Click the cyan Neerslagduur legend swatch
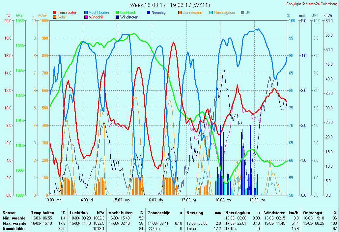This screenshot has width=339, height=232. 211,13
